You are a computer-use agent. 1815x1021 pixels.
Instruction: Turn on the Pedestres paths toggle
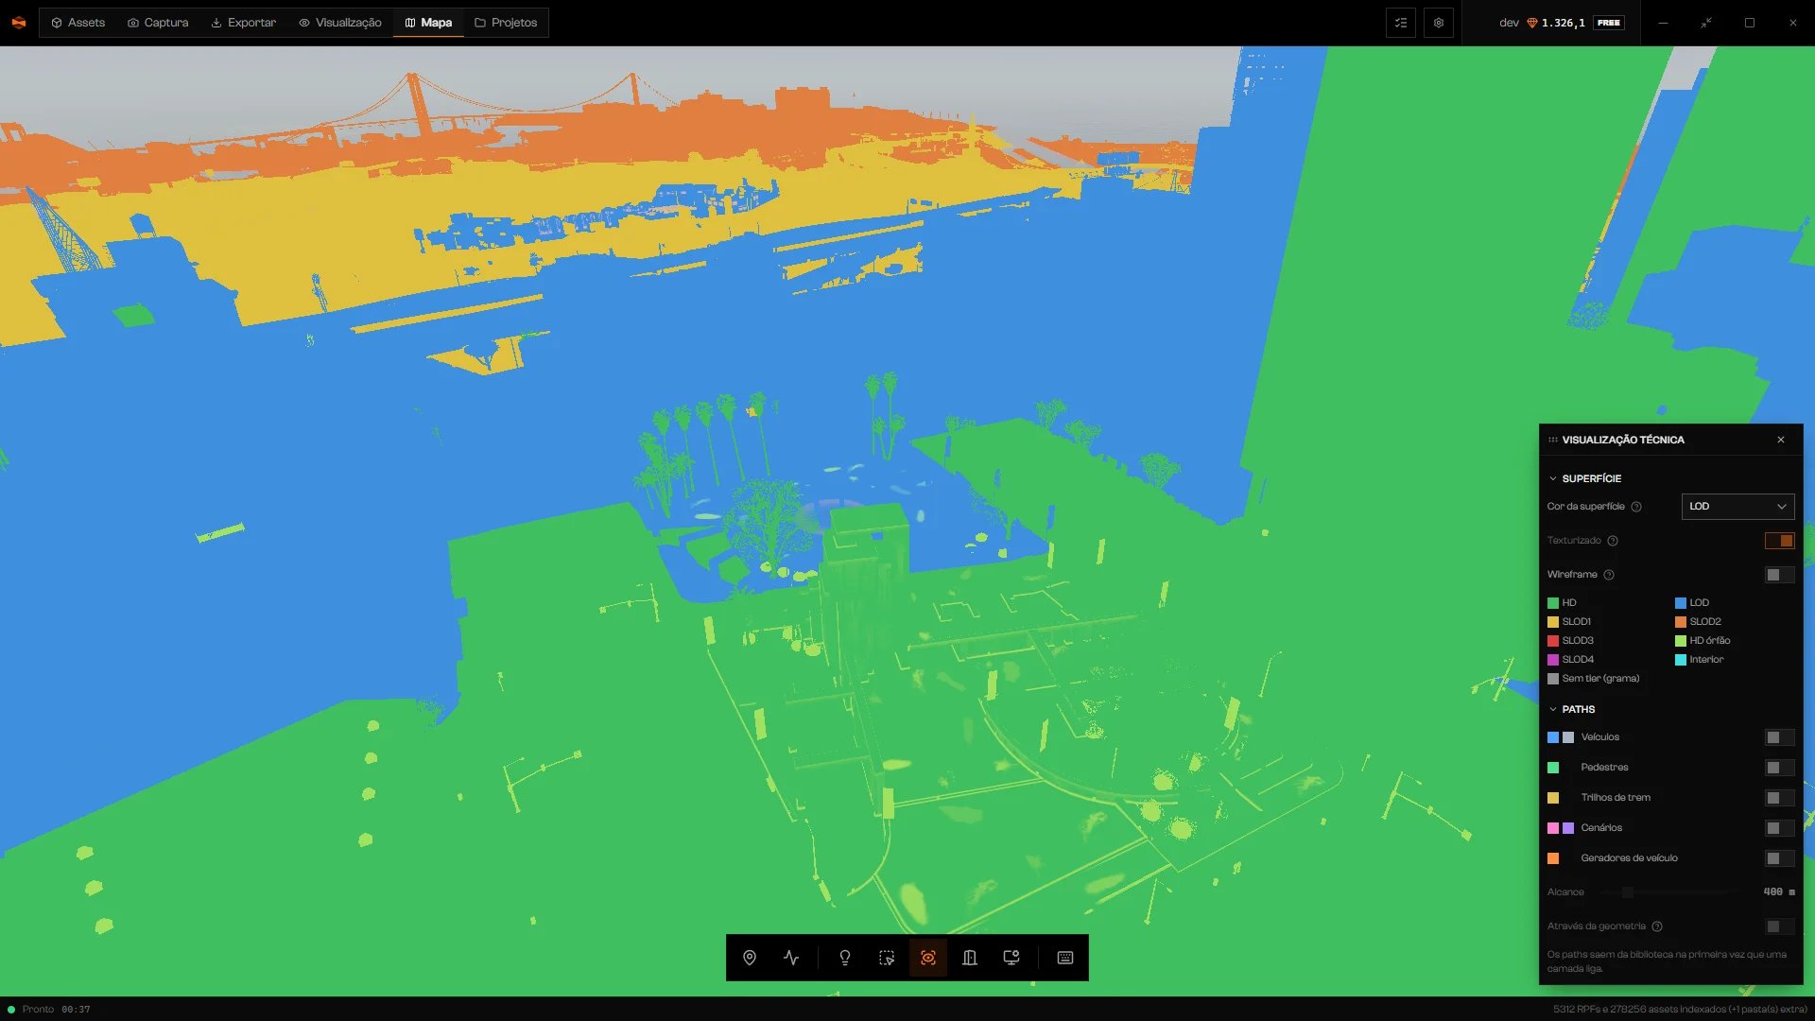pyautogui.click(x=1779, y=768)
